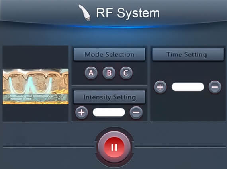Increase intensity with the plus icon
Viewport: 227px width, 169px height.
pos(82,113)
